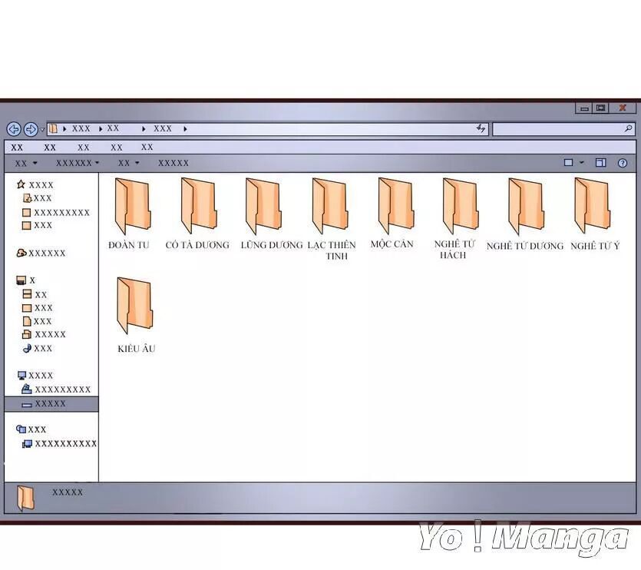The width and height of the screenshot is (641, 570).
Task: Toggle the preview pane toolbar icon
Action: click(601, 163)
